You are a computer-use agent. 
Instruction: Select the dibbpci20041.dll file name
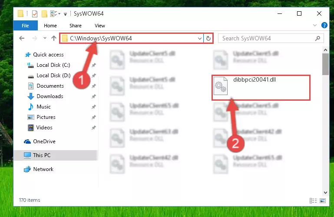(x=255, y=80)
